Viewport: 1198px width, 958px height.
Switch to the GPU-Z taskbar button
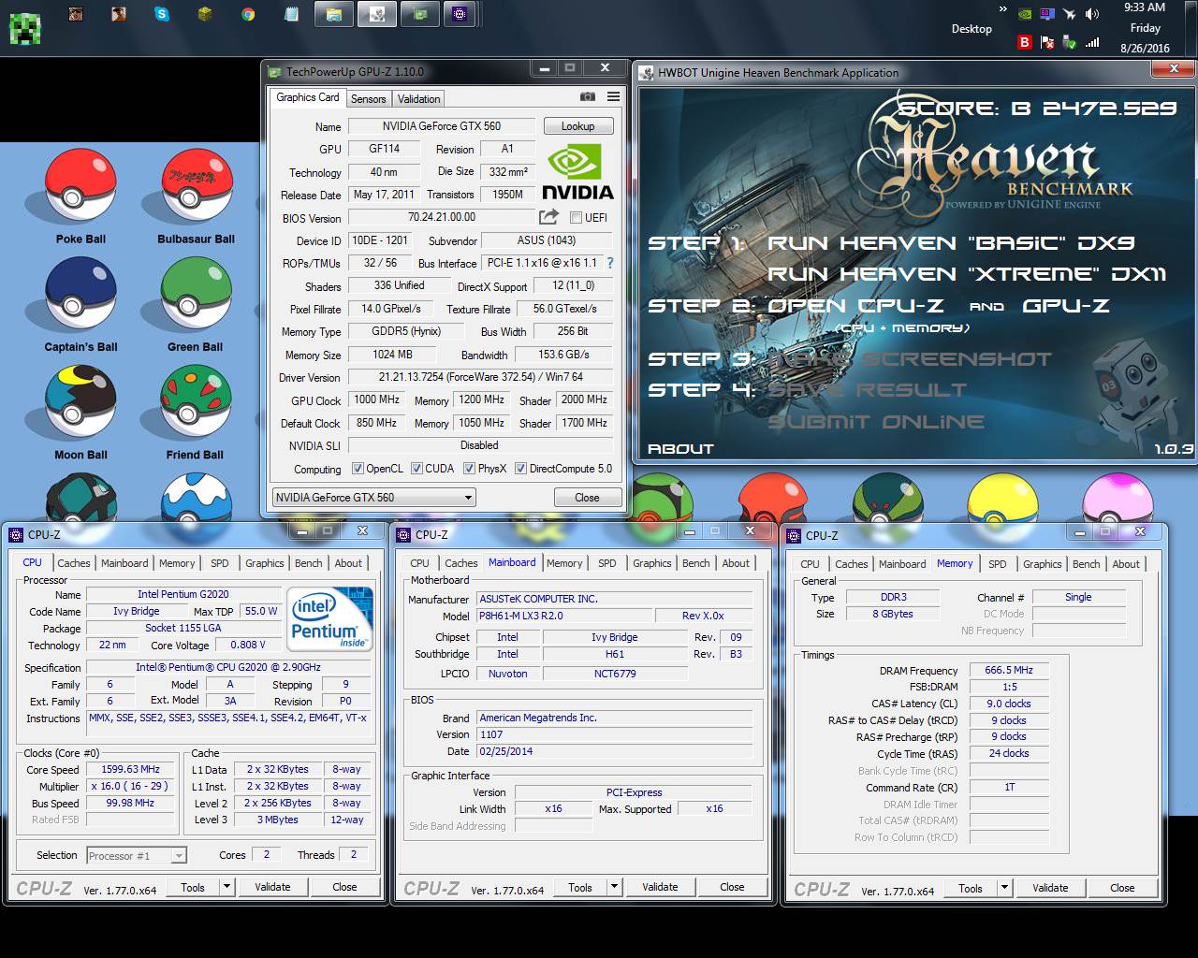click(x=420, y=14)
